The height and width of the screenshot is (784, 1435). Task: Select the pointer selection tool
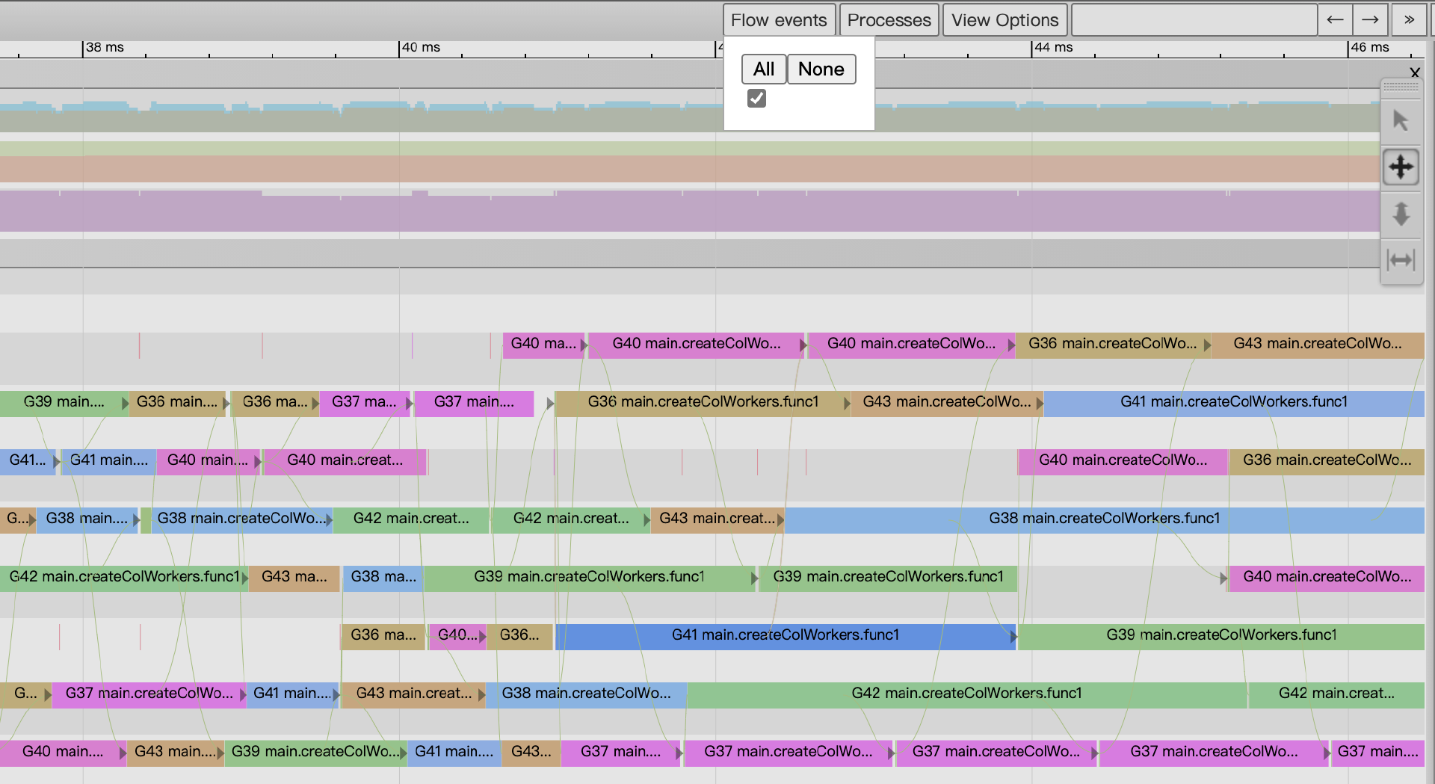[1401, 120]
